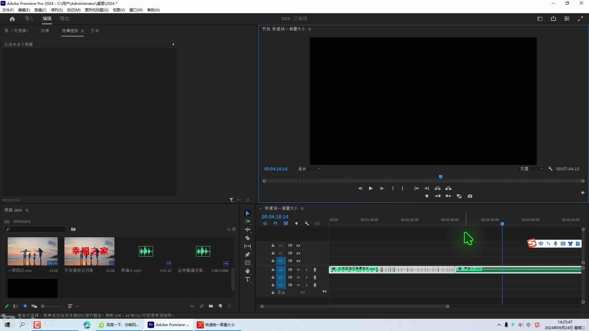Click Export Frame camera icon
589x331 pixels.
(470, 196)
